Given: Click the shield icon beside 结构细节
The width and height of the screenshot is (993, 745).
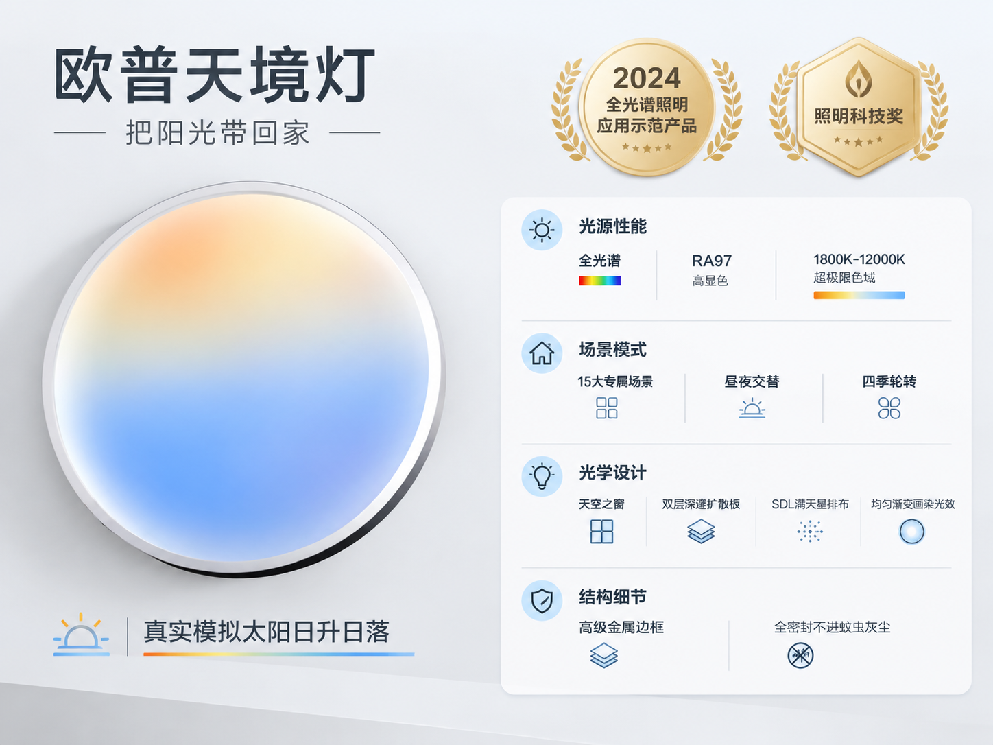Looking at the screenshot, I should 542,600.
